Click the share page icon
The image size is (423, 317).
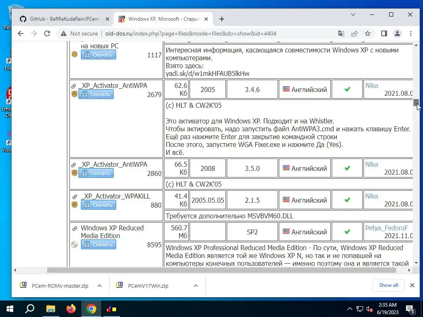354,33
